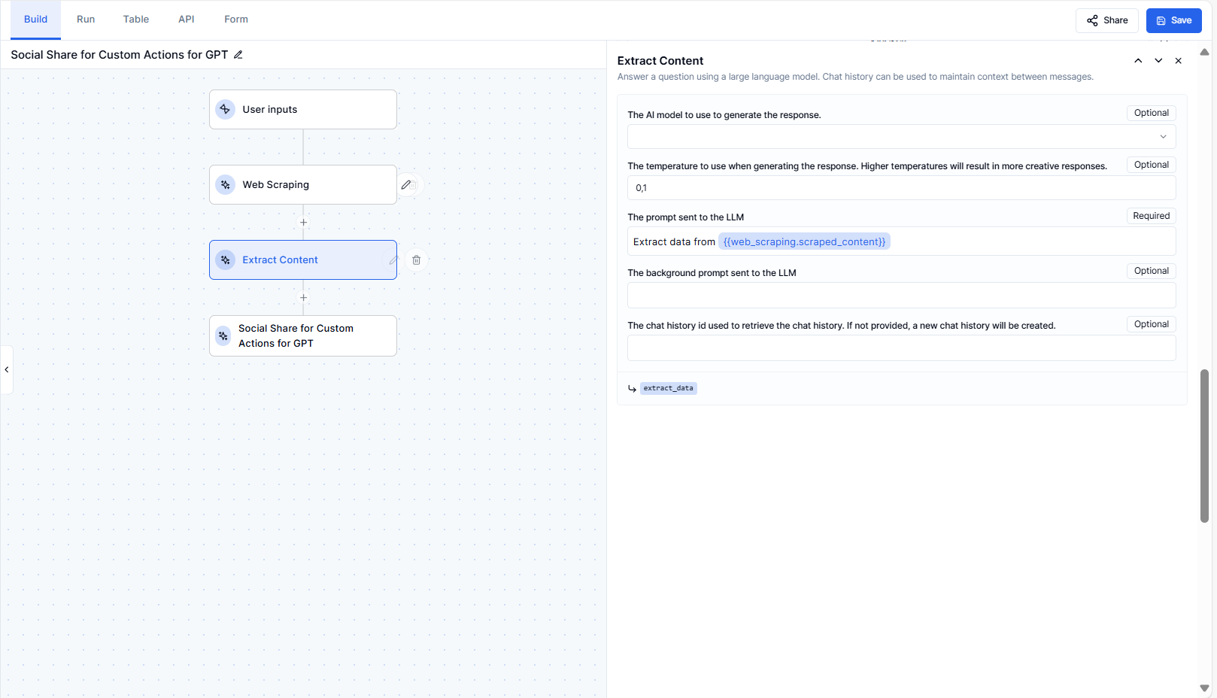Image resolution: width=1217 pixels, height=698 pixels.
Task: Click the edit pencil next to Web Scraping
Action: [x=406, y=185]
